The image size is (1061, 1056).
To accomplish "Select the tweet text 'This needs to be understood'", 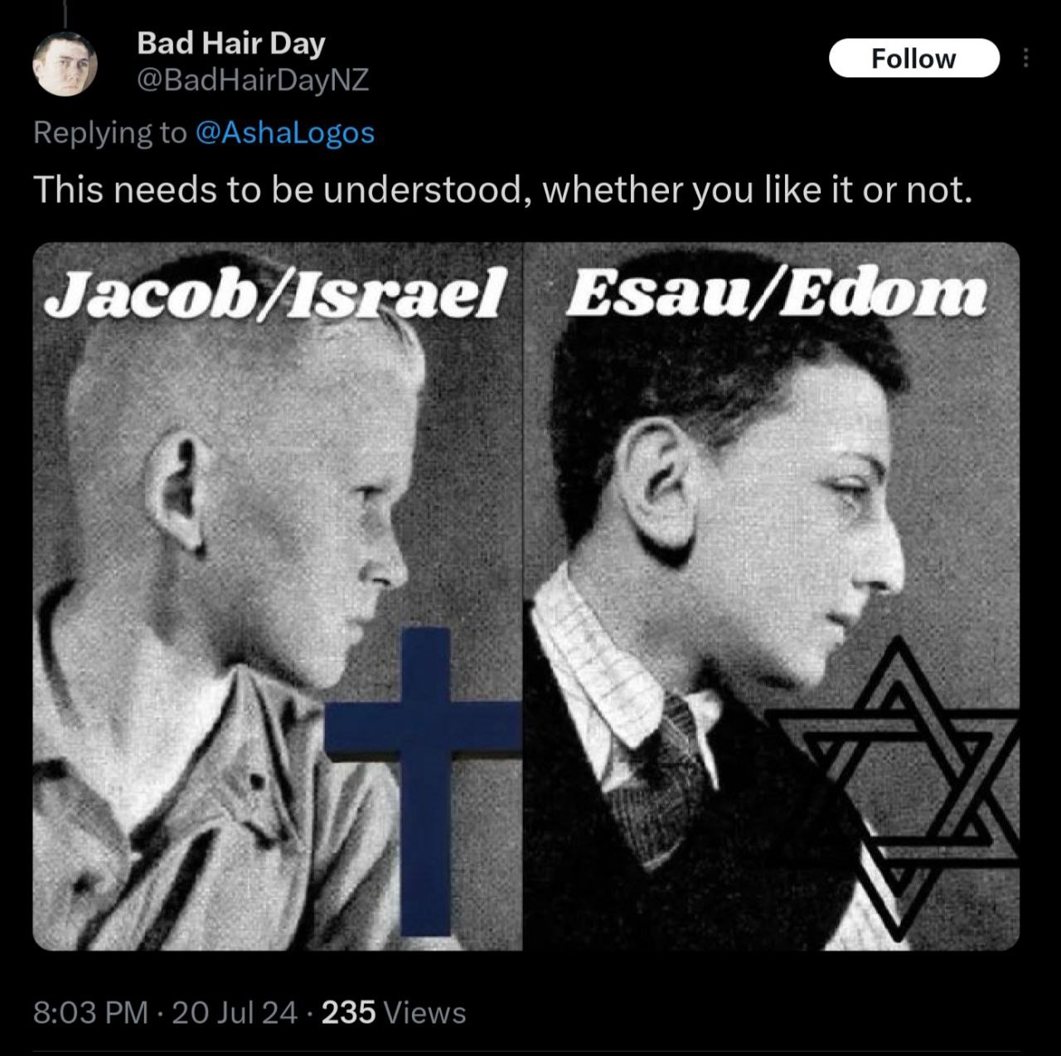I will click(x=279, y=191).
